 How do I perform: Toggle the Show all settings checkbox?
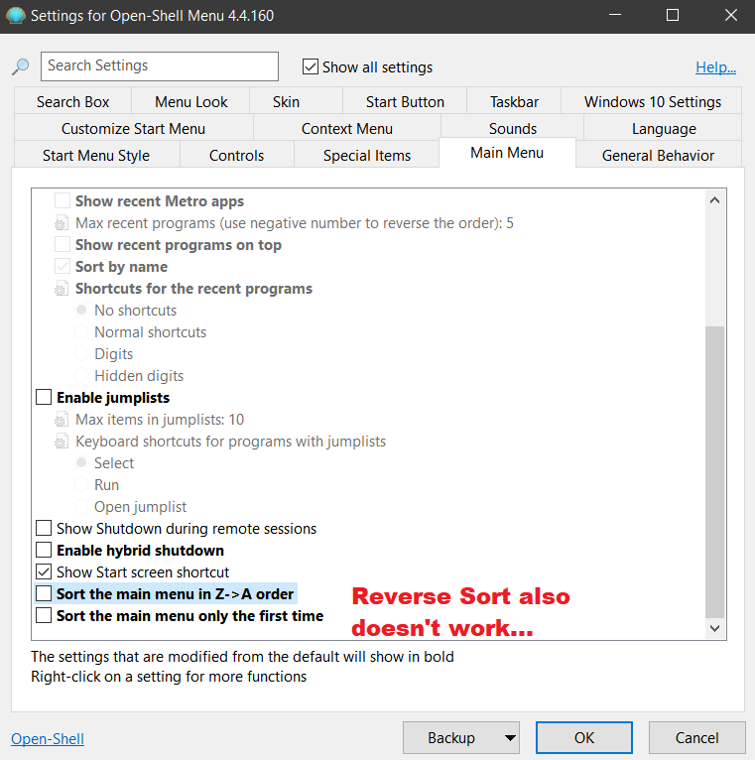pyautogui.click(x=311, y=66)
